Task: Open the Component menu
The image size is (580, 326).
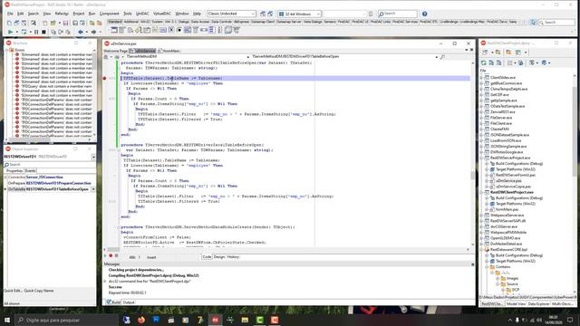Action: 109,14
